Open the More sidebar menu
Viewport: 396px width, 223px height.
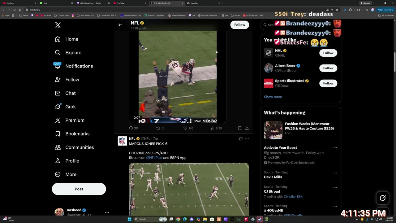[66, 174]
